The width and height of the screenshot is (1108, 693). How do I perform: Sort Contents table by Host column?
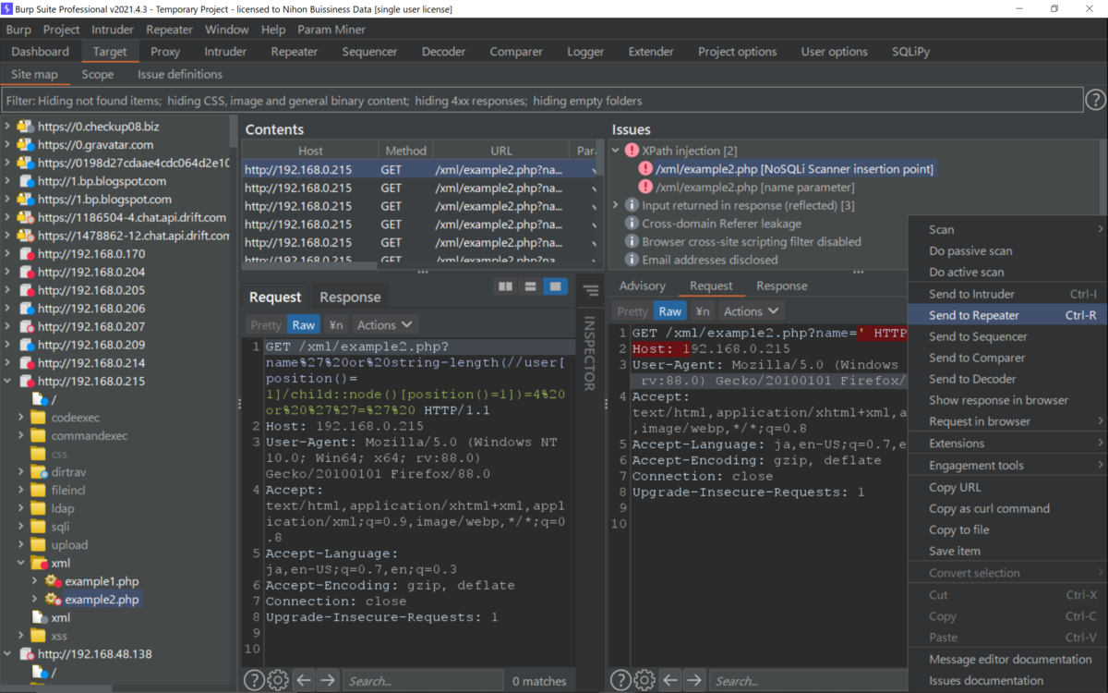click(x=310, y=151)
